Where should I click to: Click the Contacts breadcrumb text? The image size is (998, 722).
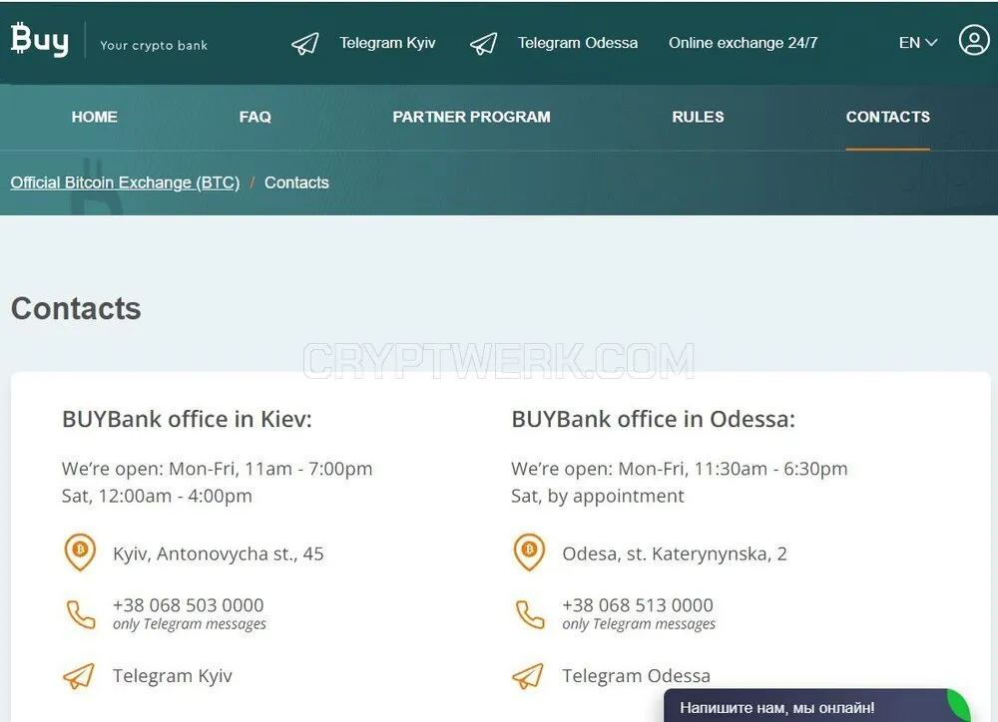[x=296, y=182]
